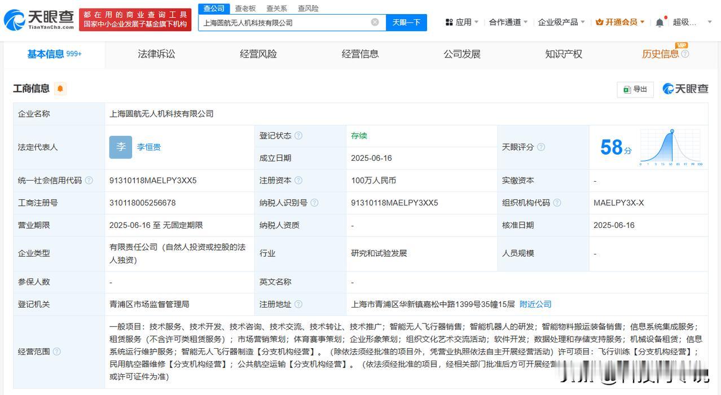The image size is (721, 395).
Task: Click the 存续 registration status
Action: [x=359, y=135]
